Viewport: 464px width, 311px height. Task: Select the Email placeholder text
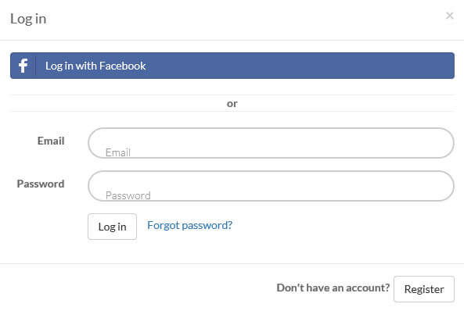(x=118, y=152)
